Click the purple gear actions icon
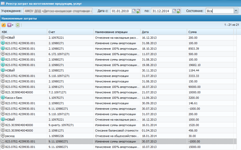241x150 pixels. point(9,25)
